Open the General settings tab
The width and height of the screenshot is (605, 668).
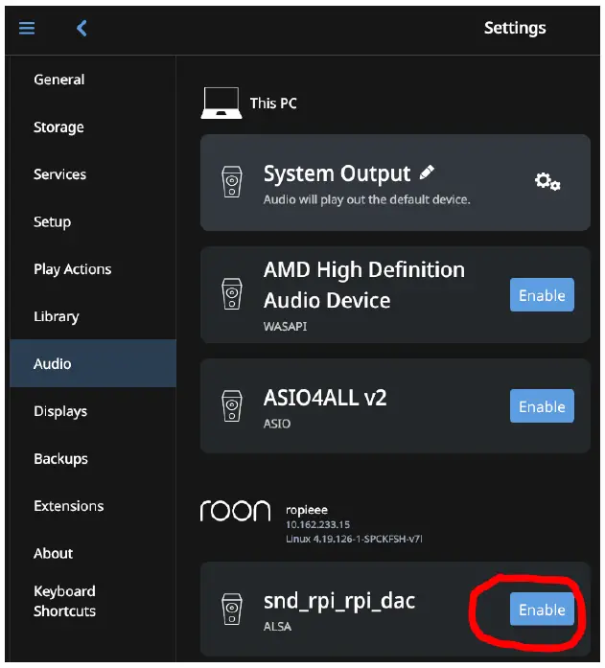coord(59,80)
